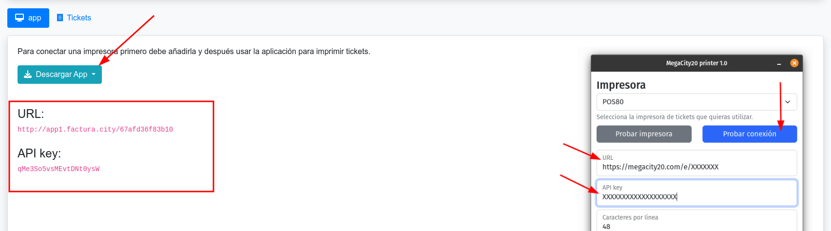
Task: Click the Caracteres por línea field
Action: pos(696,226)
